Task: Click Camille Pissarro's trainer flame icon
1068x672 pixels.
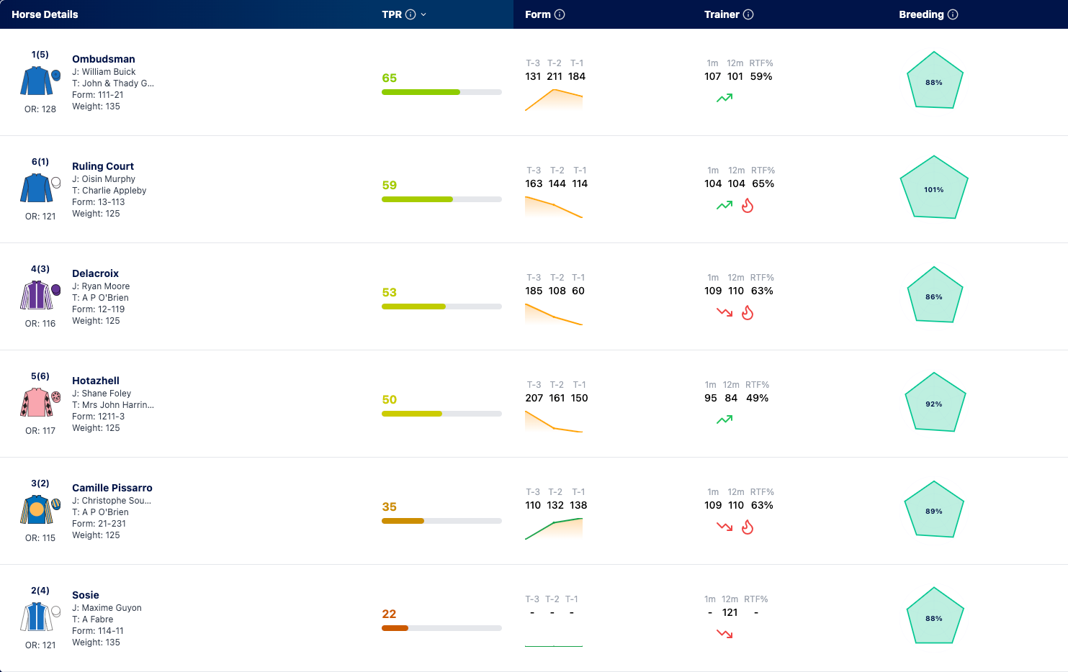Action: pos(748,527)
